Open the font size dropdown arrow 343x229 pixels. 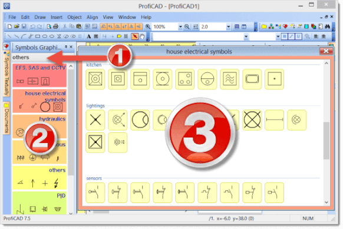coord(278,36)
